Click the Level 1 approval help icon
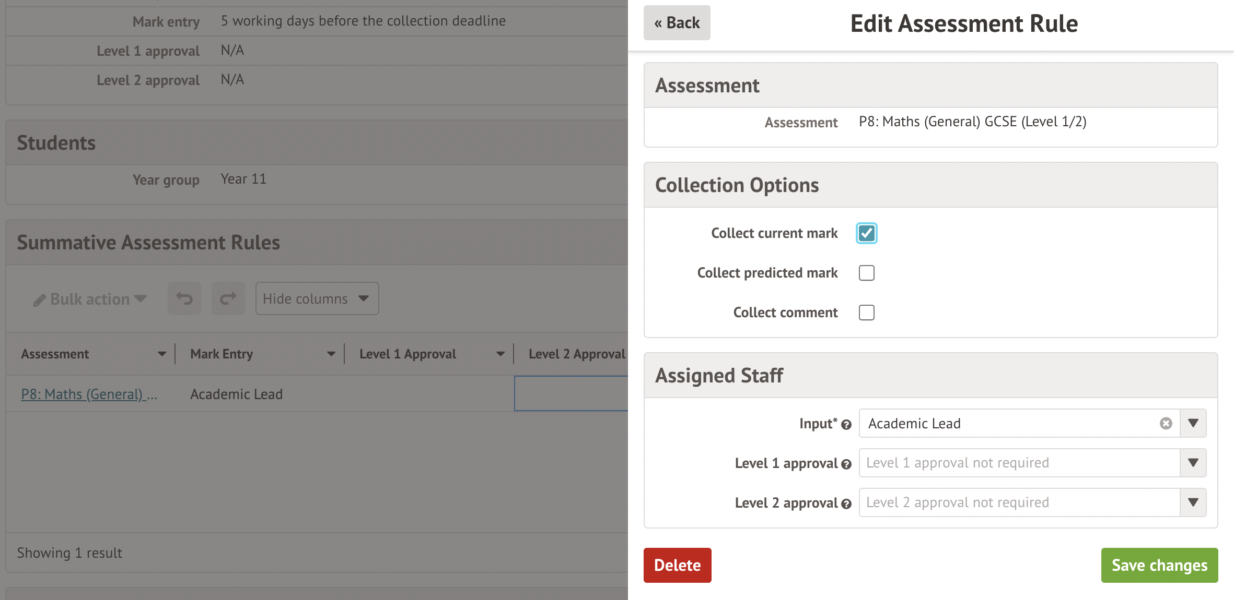This screenshot has width=1234, height=600. pyautogui.click(x=846, y=464)
